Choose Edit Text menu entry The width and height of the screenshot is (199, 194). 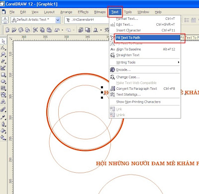(x=145, y=25)
